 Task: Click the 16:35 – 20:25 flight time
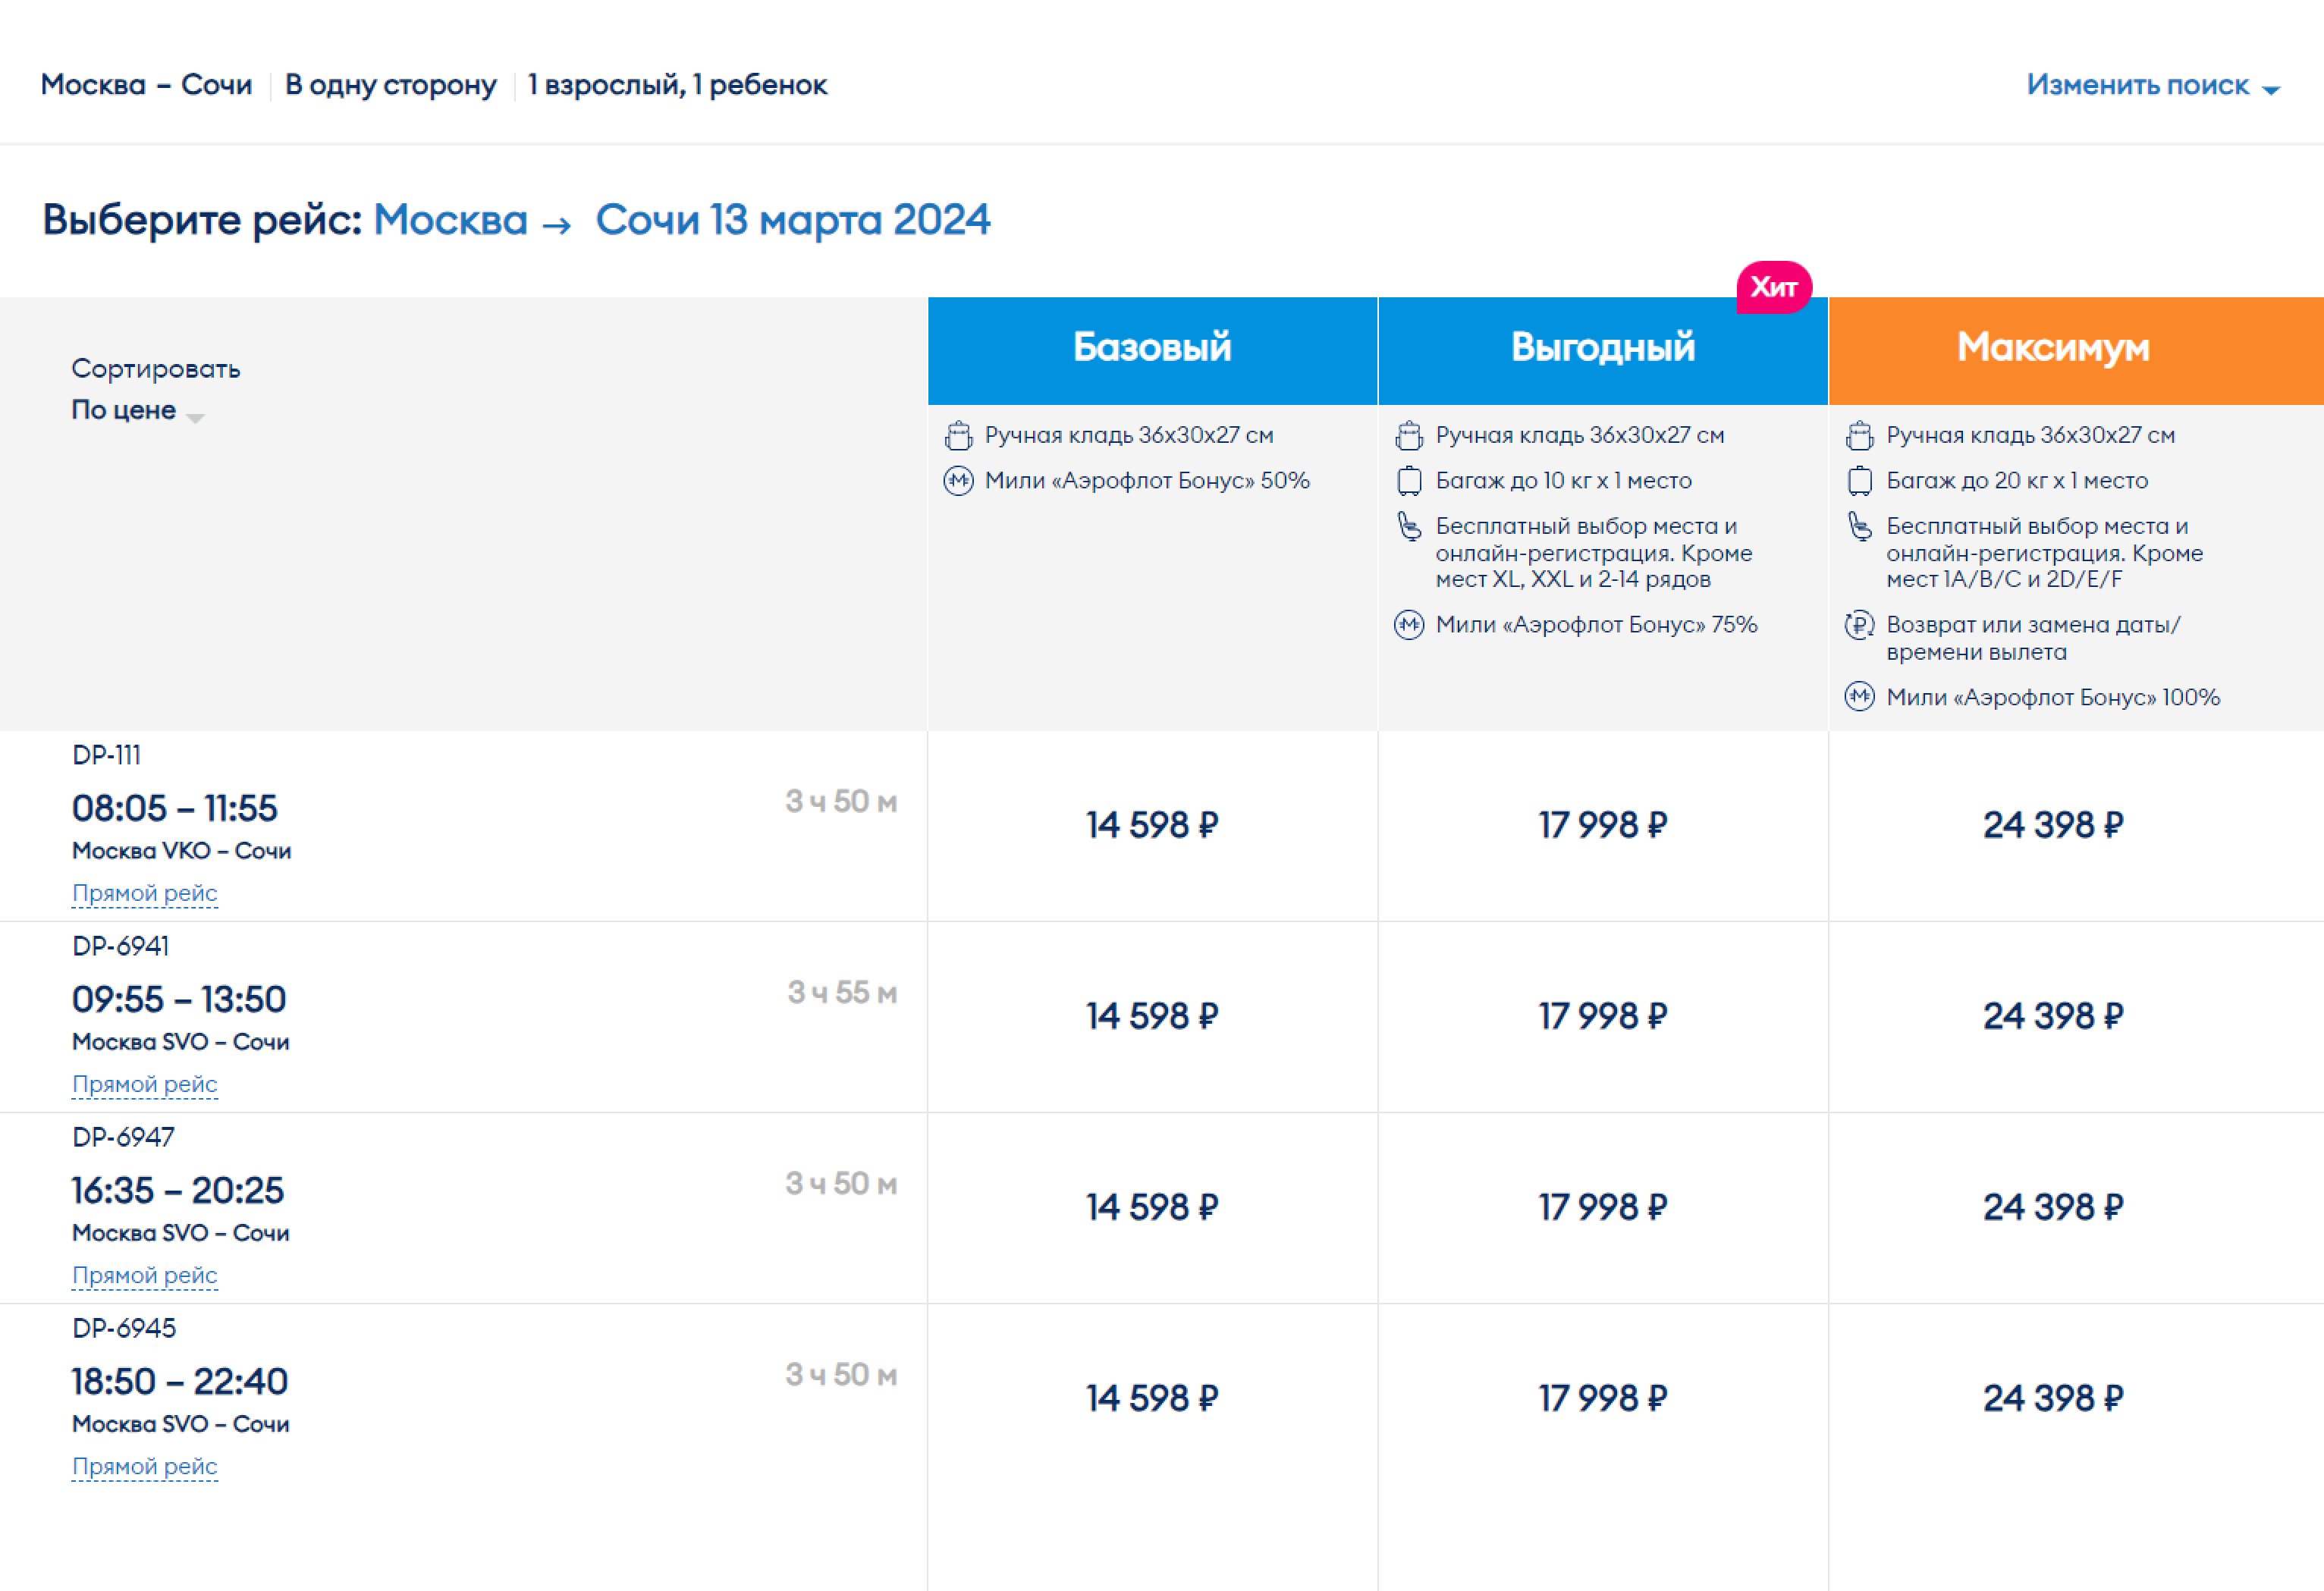point(177,1190)
